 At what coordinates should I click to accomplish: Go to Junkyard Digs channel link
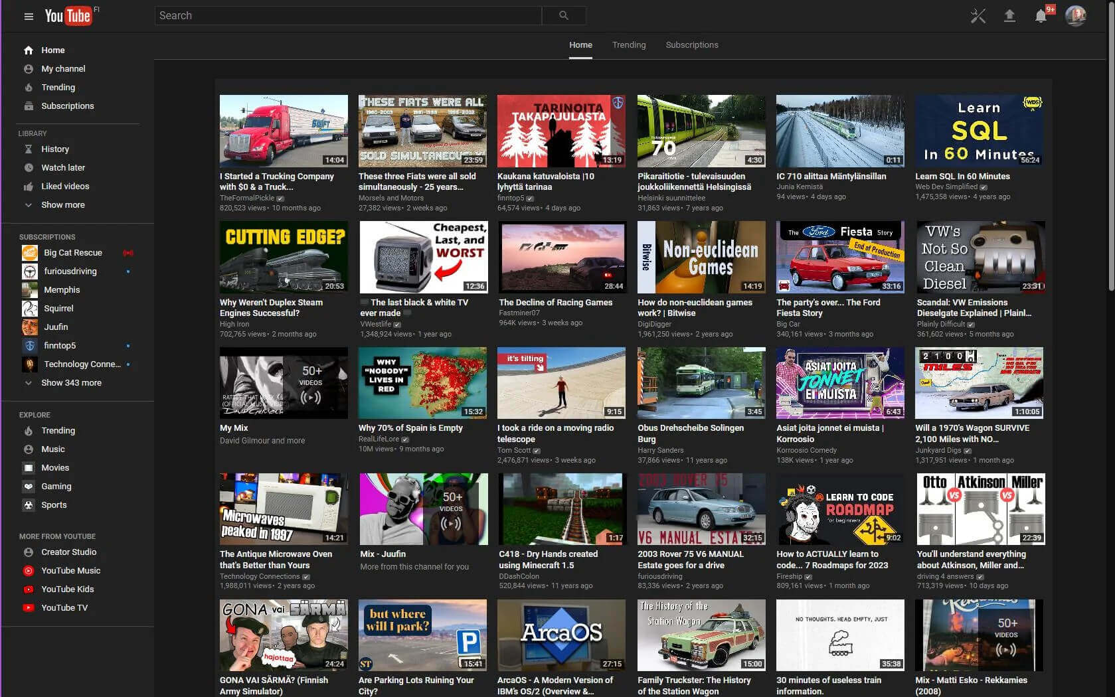(938, 450)
